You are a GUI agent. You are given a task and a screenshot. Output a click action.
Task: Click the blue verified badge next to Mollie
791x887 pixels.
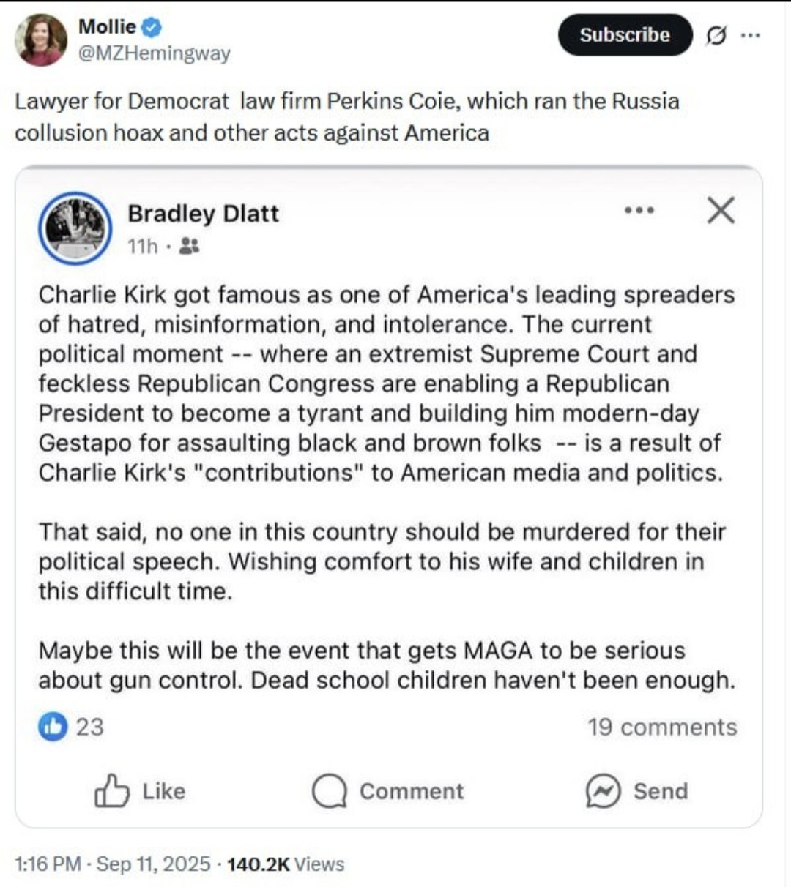pyautogui.click(x=152, y=27)
